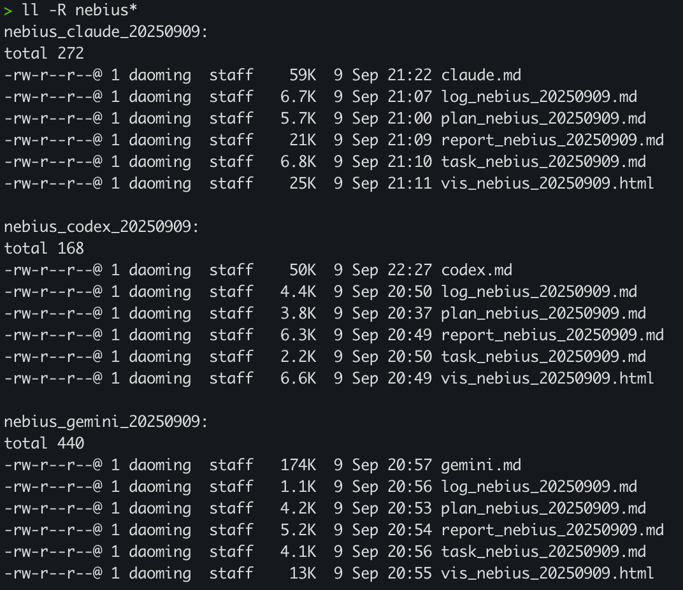Click the nebius_claude_20250909 directory header
This screenshot has width=683, height=590.
pos(106,32)
